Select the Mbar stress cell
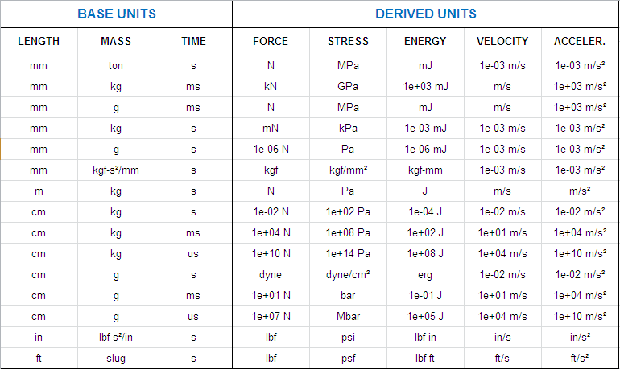Screen dimensions: 620x369 (348, 316)
